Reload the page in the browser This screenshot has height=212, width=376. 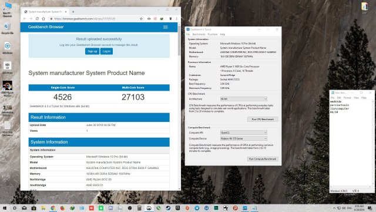coord(37,18)
